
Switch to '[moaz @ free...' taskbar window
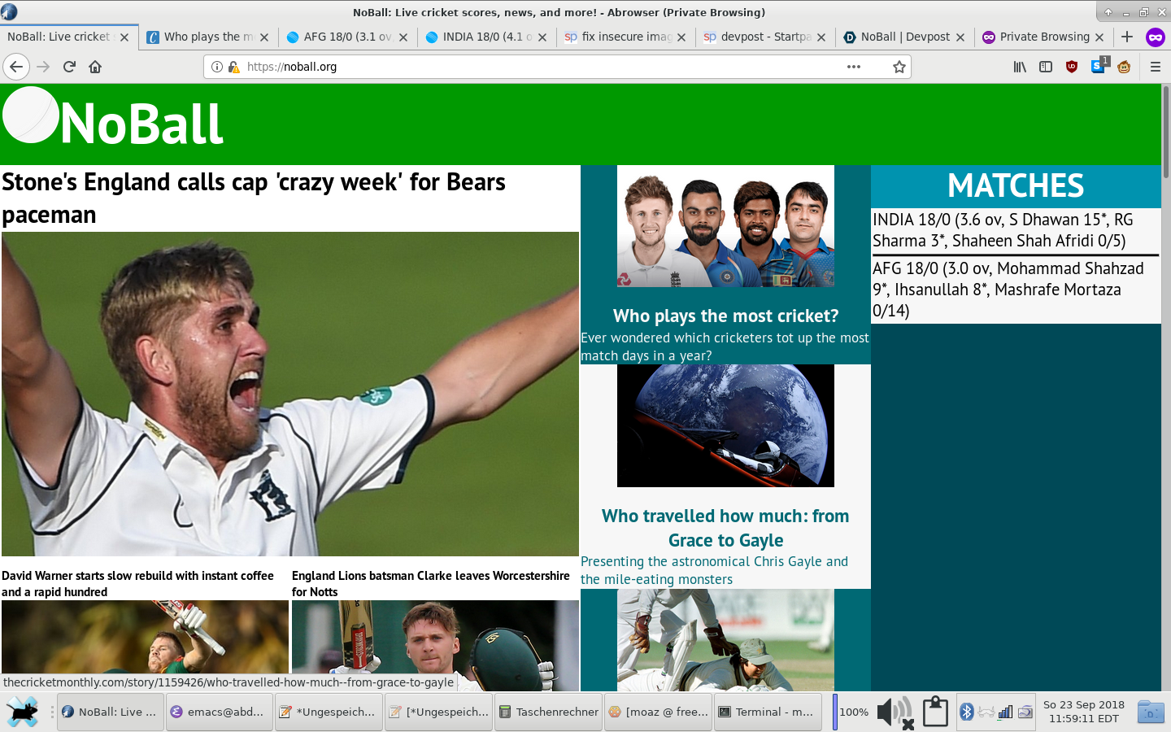click(659, 712)
